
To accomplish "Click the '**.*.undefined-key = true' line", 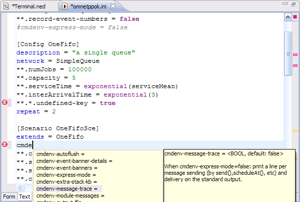I will [x=66, y=103].
